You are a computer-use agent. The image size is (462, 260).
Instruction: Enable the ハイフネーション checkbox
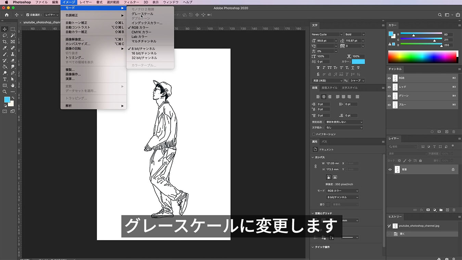click(x=314, y=134)
